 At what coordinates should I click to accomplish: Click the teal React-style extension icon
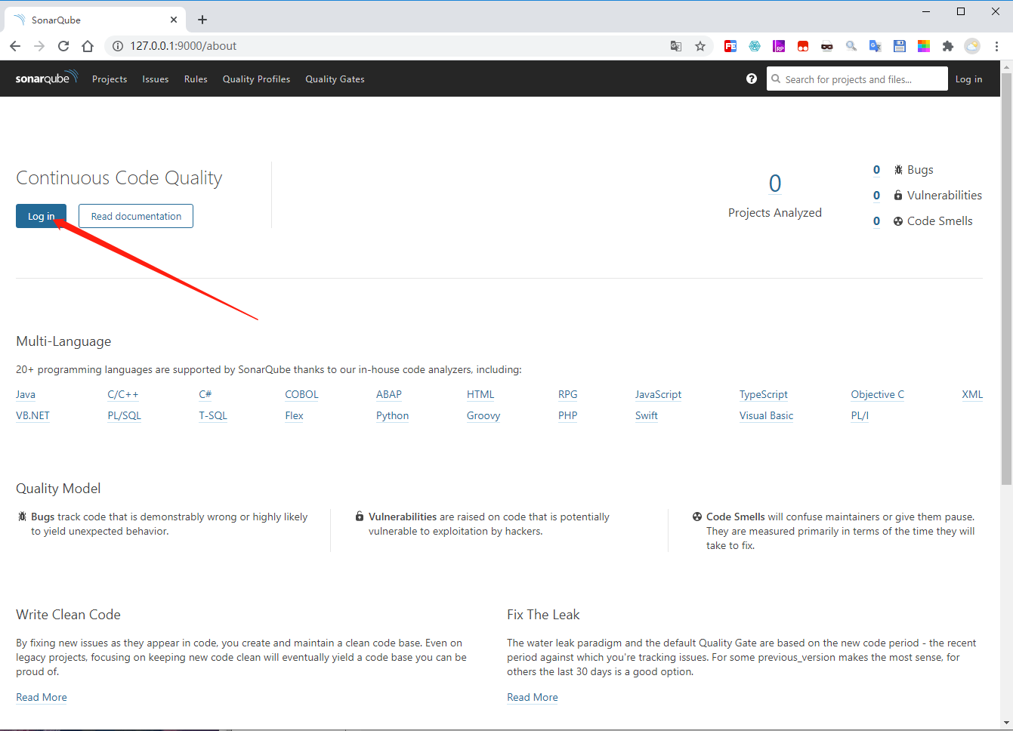[755, 46]
